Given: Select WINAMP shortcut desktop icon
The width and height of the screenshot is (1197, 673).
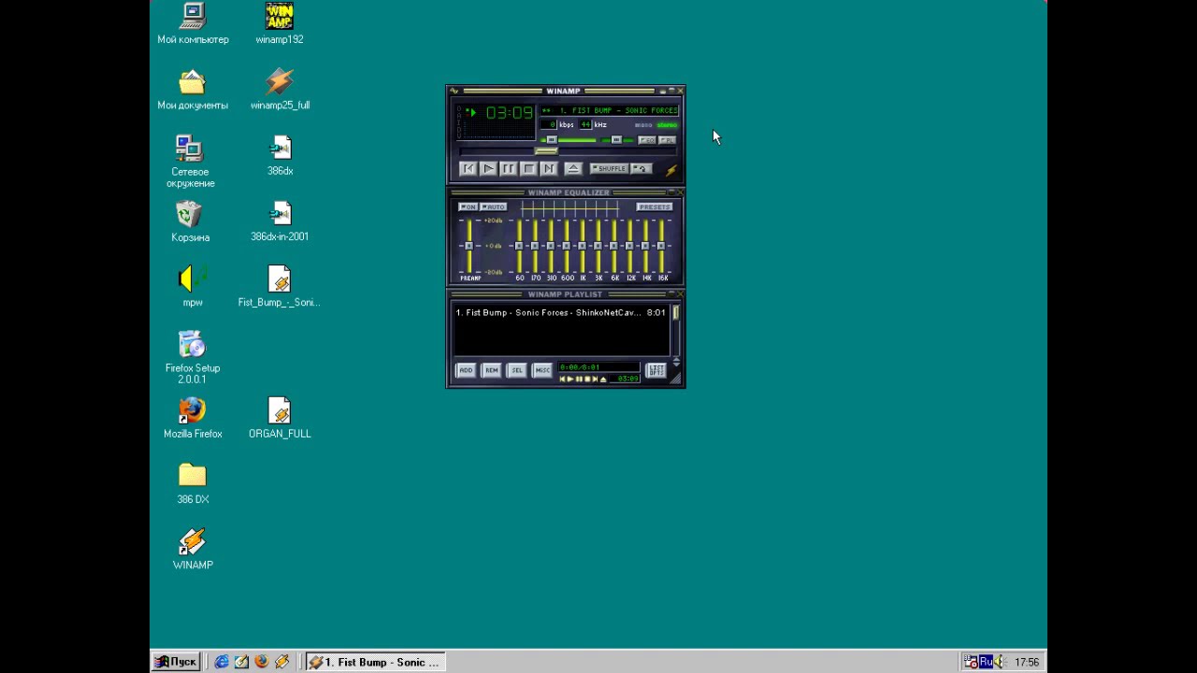Looking at the screenshot, I should 193,550.
